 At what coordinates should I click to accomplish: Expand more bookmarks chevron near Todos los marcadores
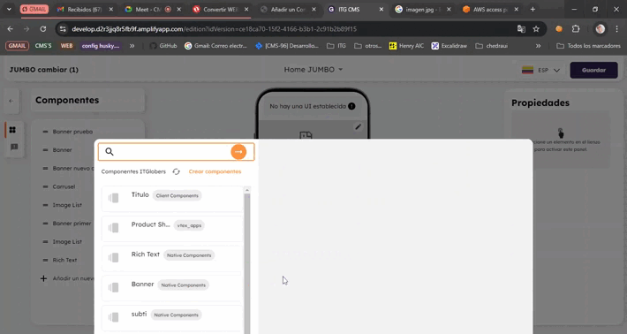(538, 46)
